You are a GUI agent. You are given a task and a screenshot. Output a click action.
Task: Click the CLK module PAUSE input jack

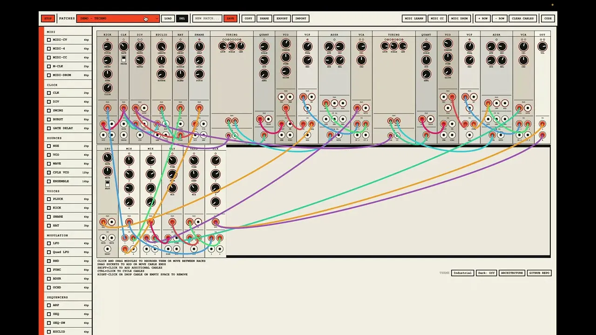click(123, 135)
